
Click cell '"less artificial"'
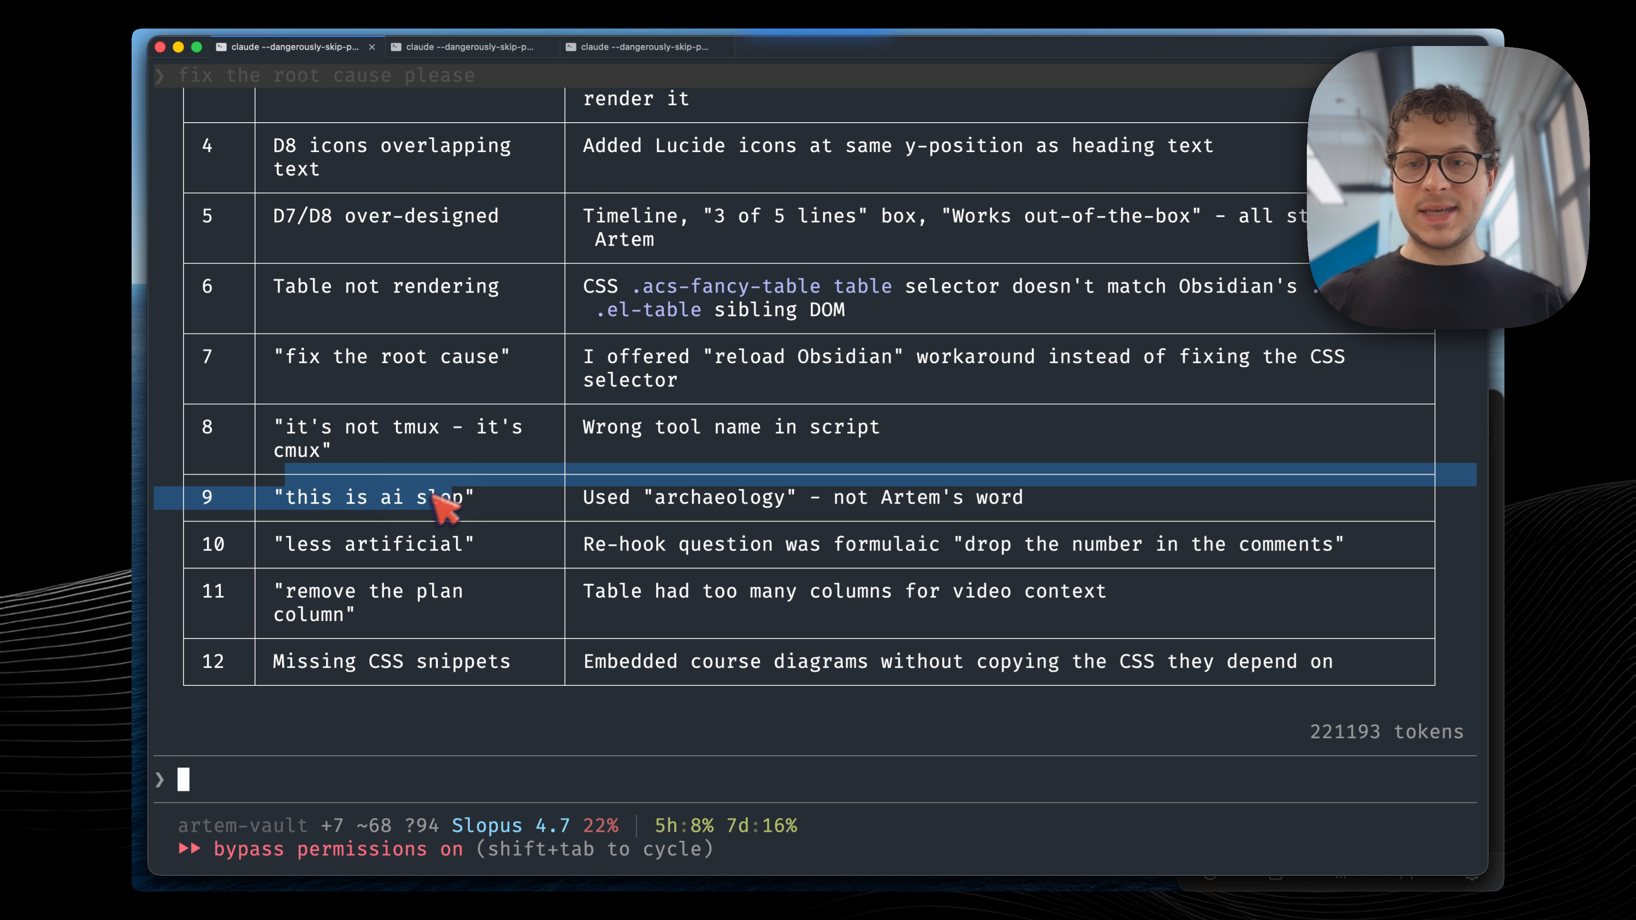point(410,544)
